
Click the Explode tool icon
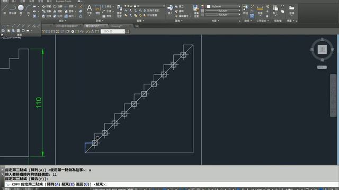pos(81,12)
